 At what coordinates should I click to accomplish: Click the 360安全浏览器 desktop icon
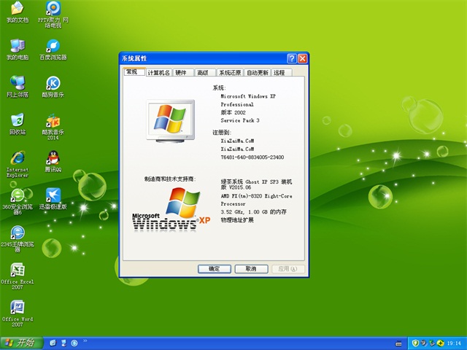click(17, 195)
